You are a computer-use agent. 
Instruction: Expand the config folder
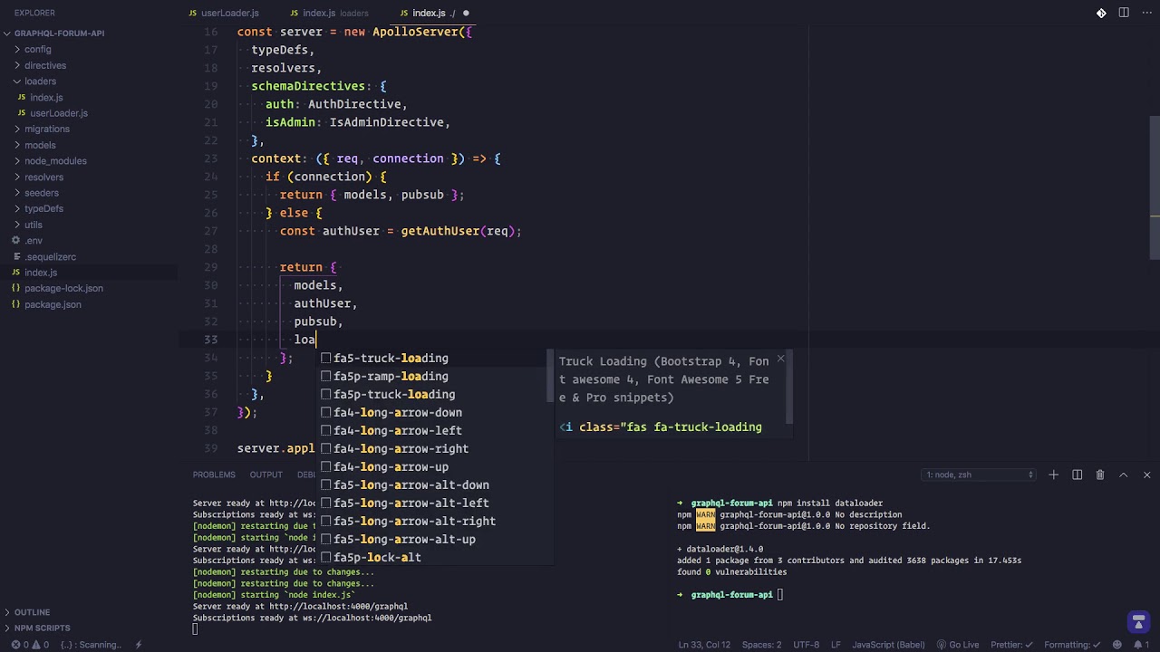tap(89, 49)
